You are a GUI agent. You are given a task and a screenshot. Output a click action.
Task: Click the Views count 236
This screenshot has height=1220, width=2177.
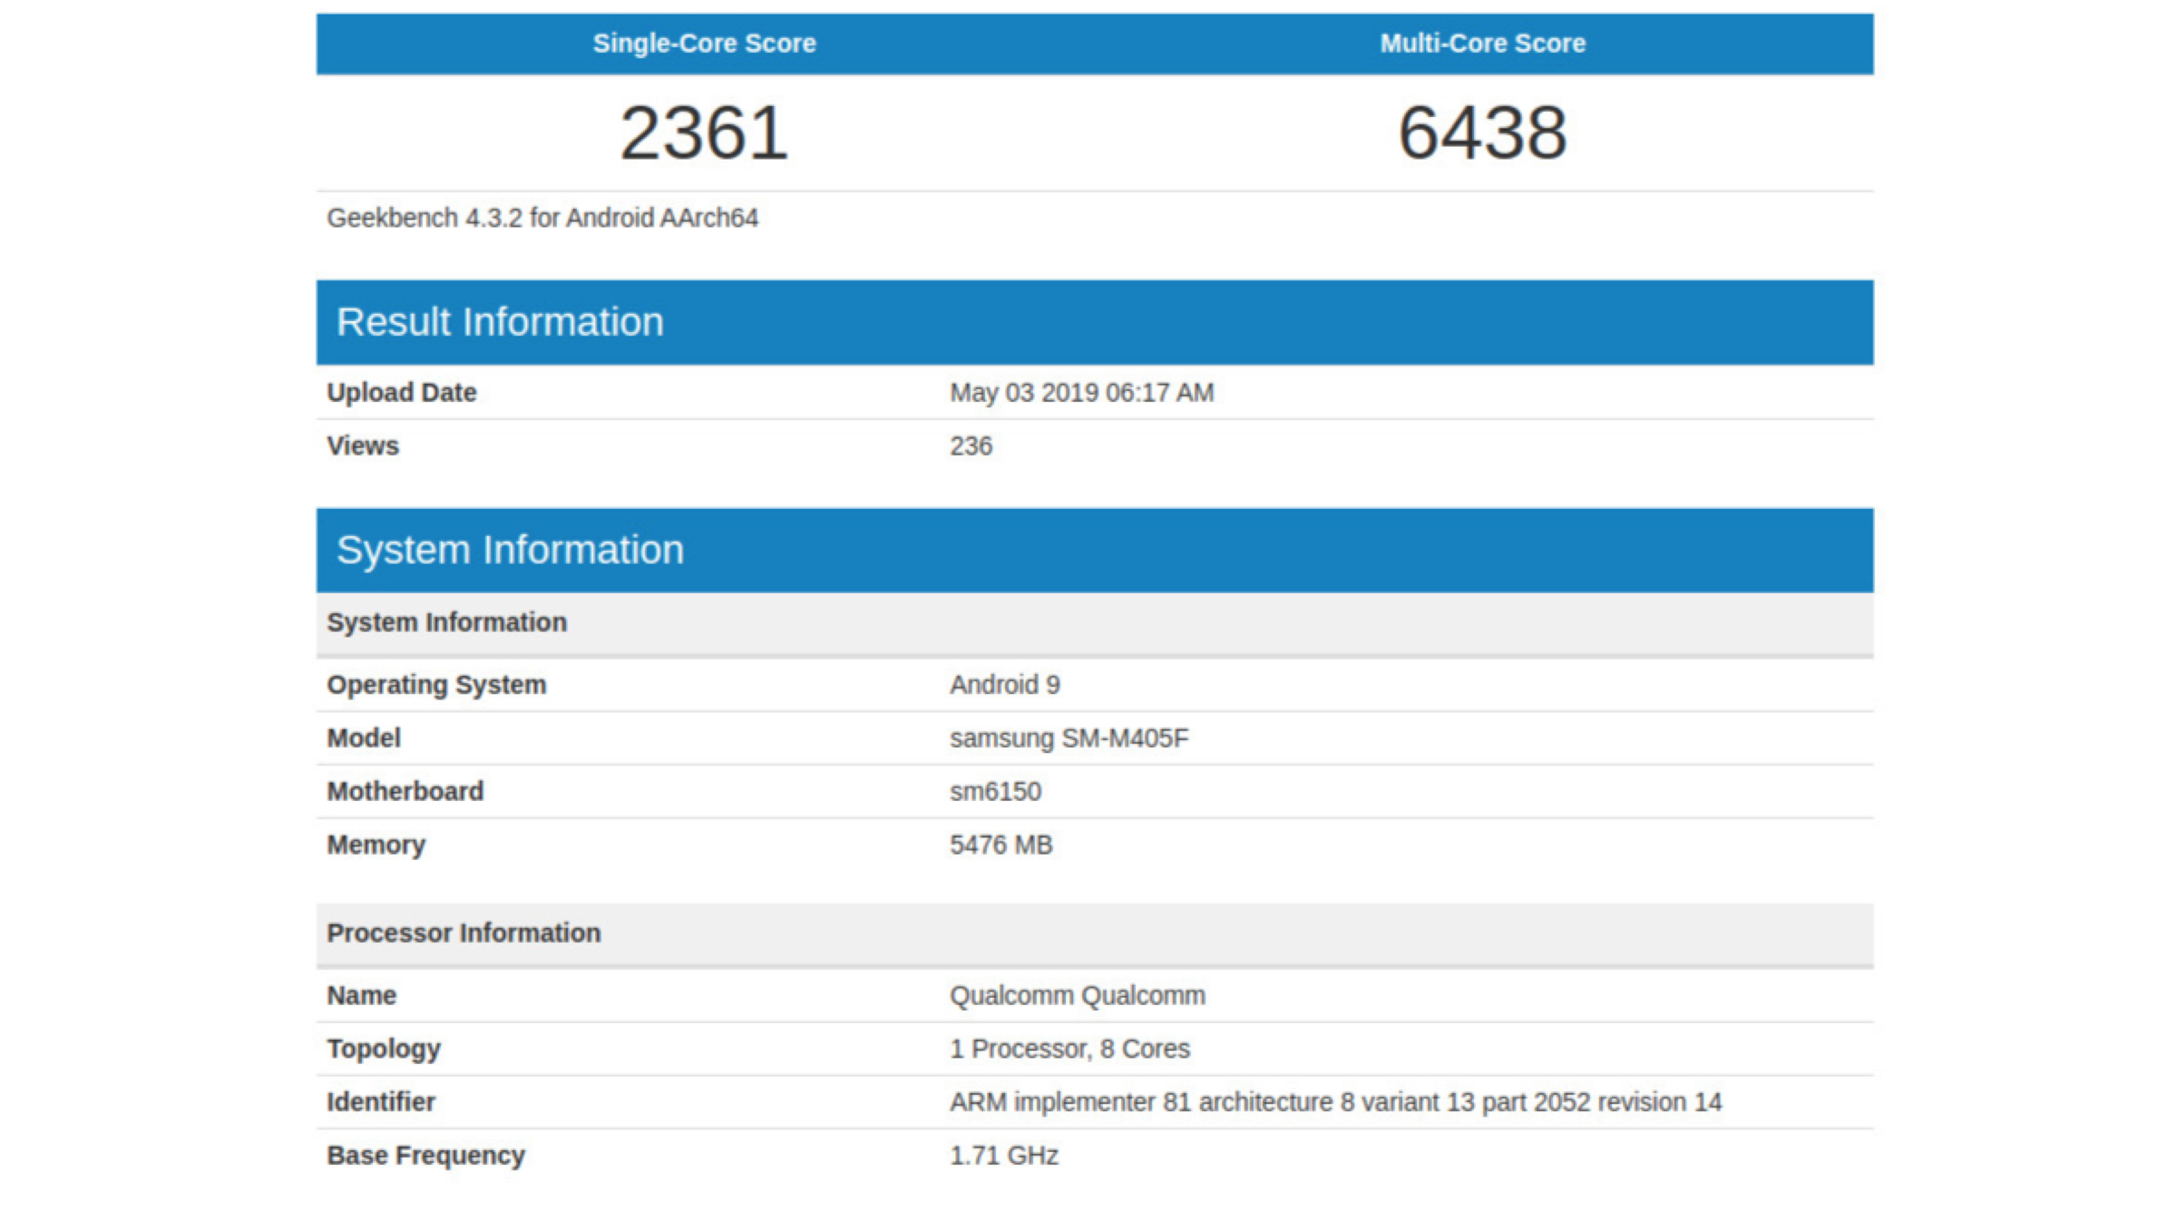click(x=971, y=446)
